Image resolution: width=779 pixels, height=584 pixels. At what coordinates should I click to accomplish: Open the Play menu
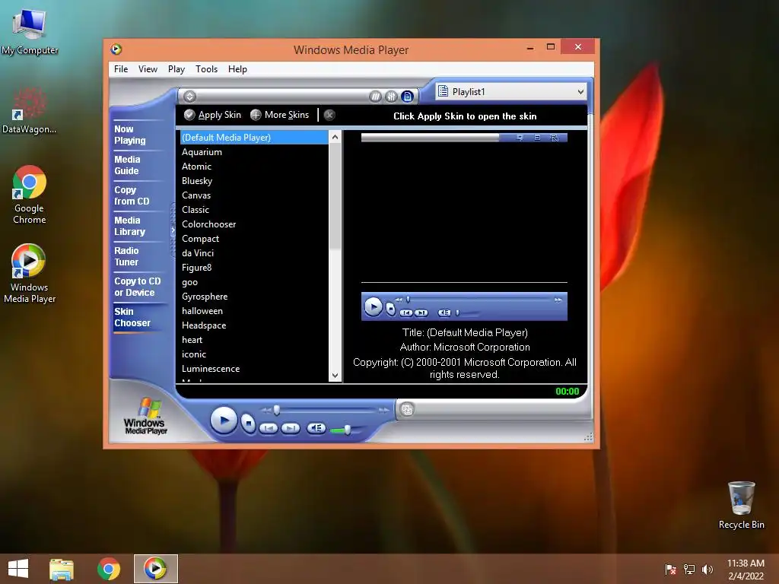tap(176, 69)
